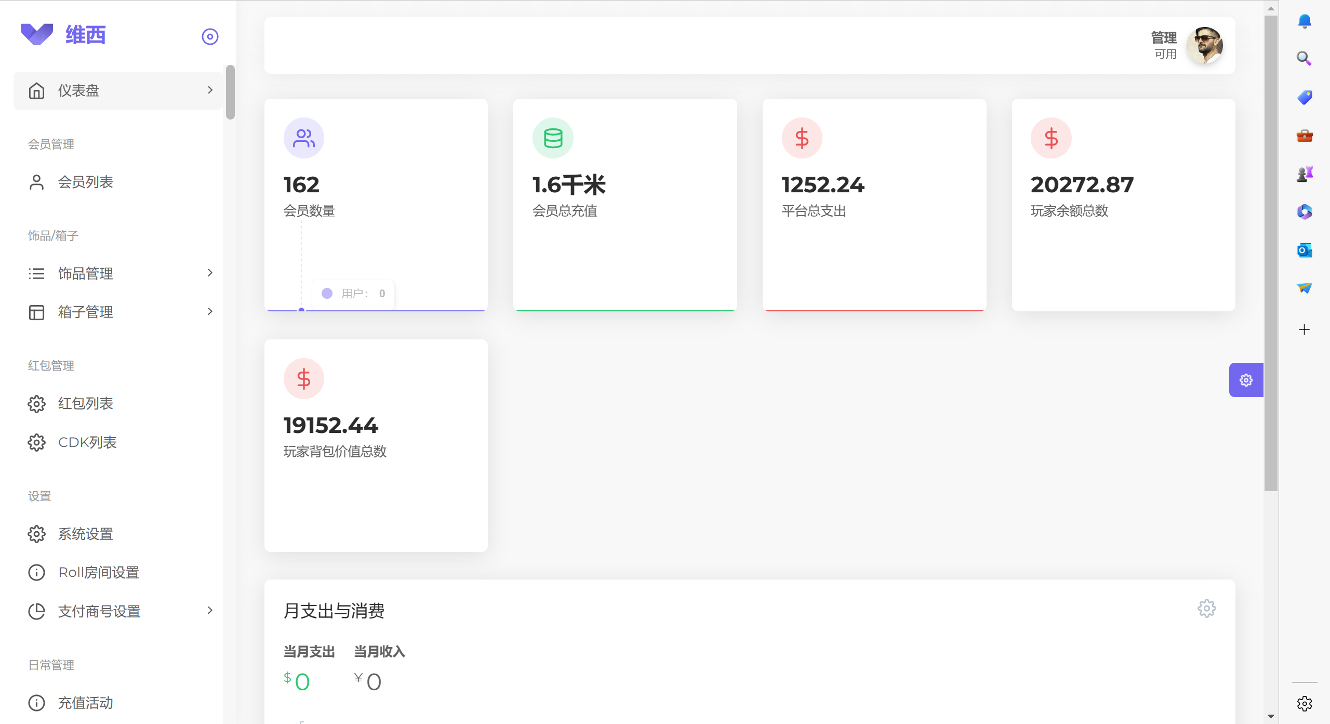This screenshot has width=1330, height=724.
Task: Go to the CDK列表 page
Action: 87,442
